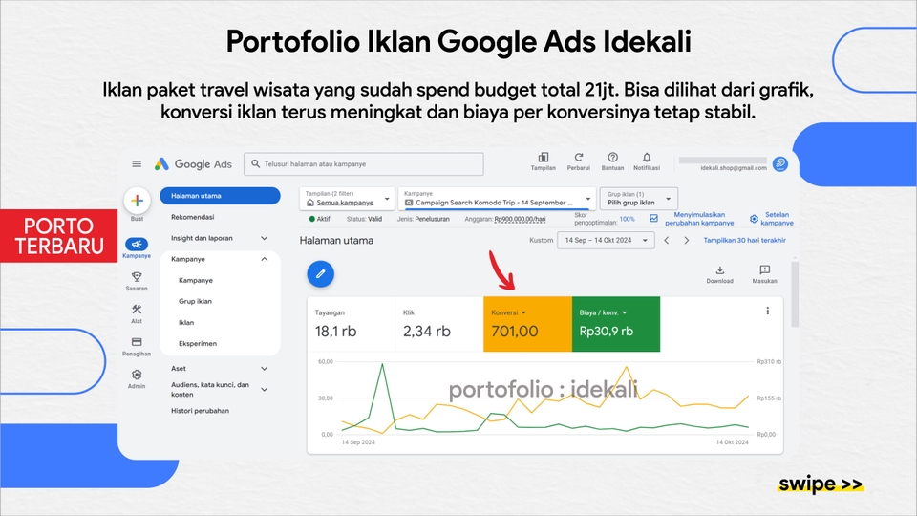The height and width of the screenshot is (516, 917).
Task: Click the Rp900.000,00/hari budget value
Action: [520, 220]
